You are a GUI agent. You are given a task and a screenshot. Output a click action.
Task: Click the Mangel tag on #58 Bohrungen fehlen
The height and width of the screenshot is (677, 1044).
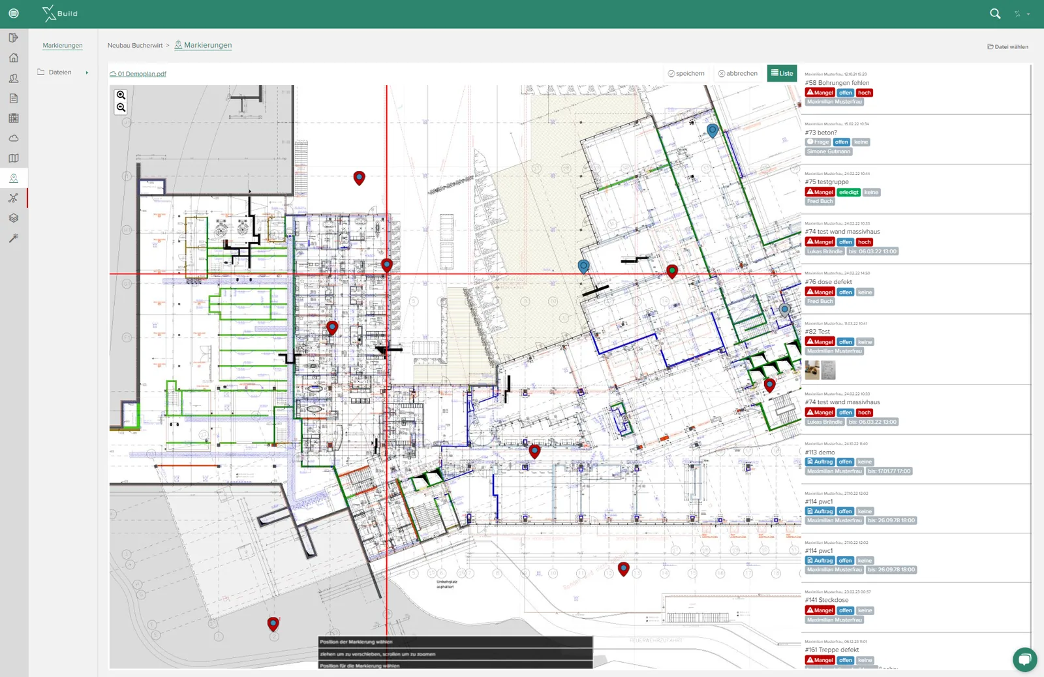tap(820, 93)
